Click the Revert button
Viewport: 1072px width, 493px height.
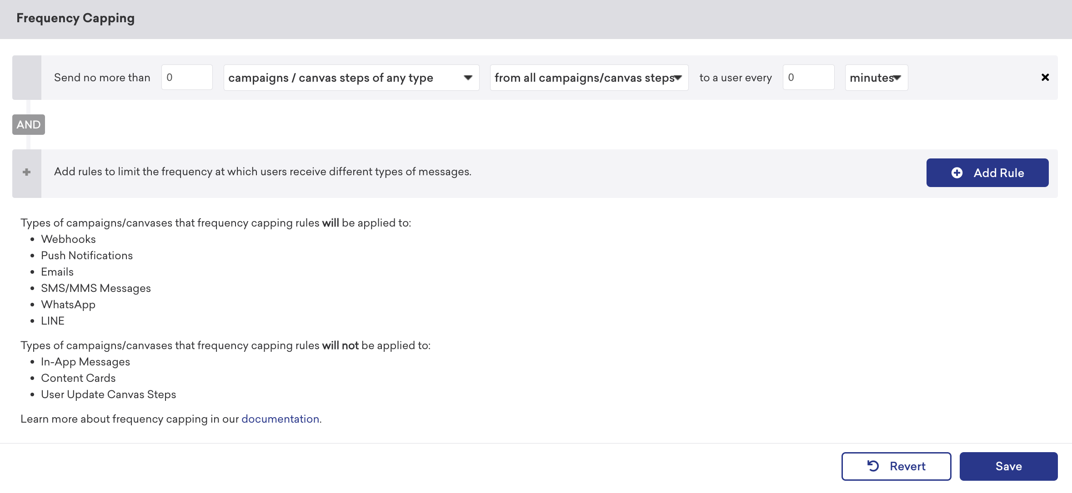coord(897,466)
